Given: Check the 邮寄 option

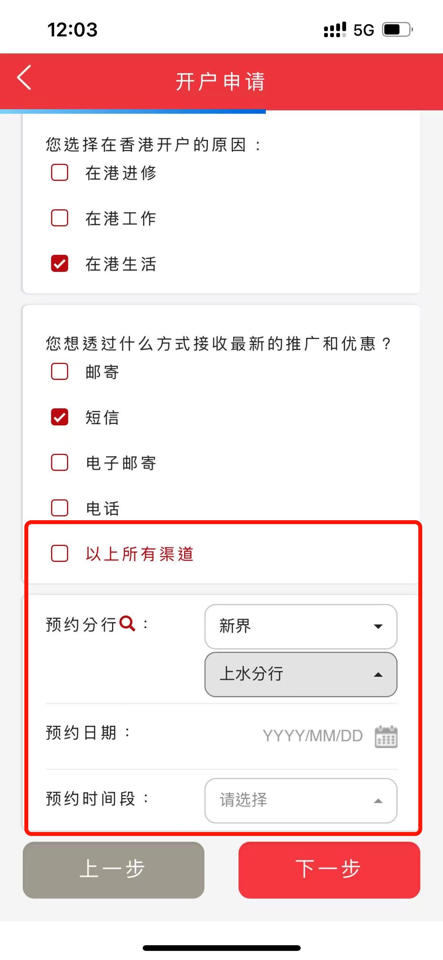Looking at the screenshot, I should click(59, 372).
